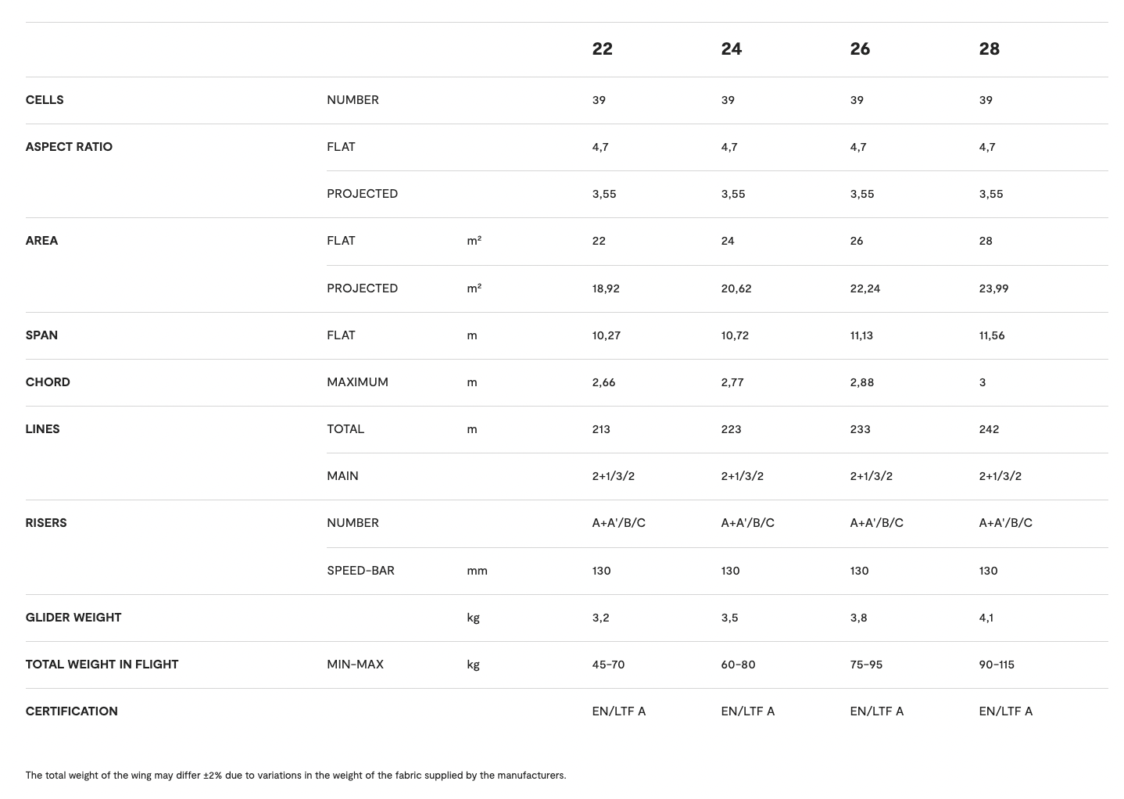Click the weight range 60-80

[738, 665]
